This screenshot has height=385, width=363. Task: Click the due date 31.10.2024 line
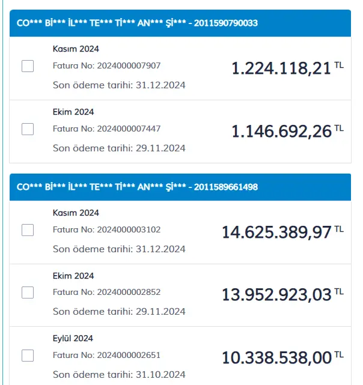[119, 374]
